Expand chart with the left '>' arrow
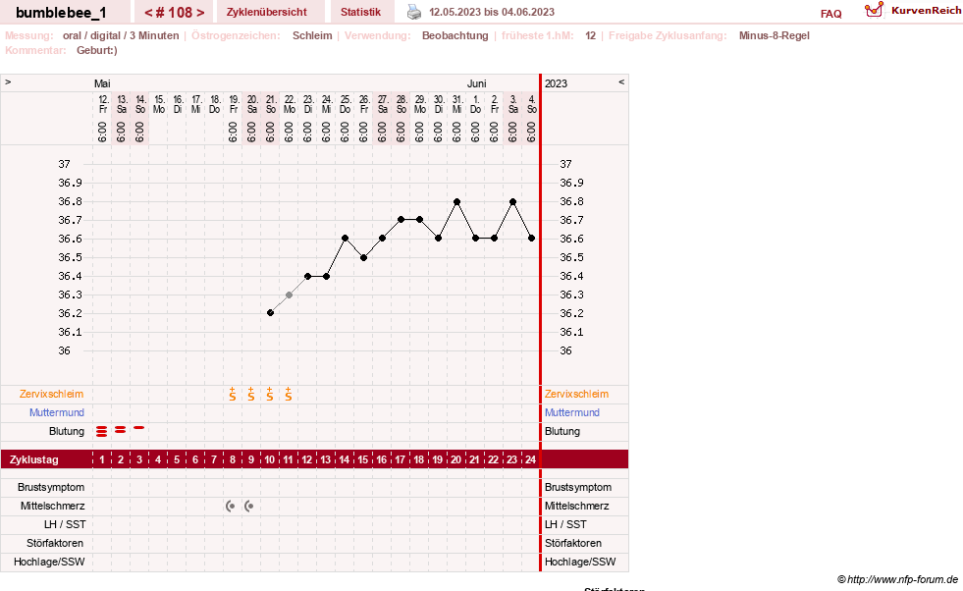 pos(8,81)
